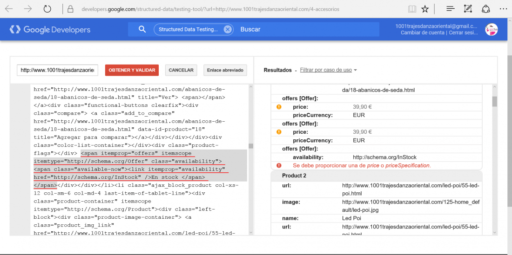This screenshot has height=255, width=512.
Task: Make a web note pen icon
Action: click(468, 9)
